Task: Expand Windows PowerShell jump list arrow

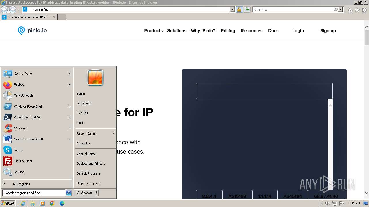Action: (x=69, y=106)
